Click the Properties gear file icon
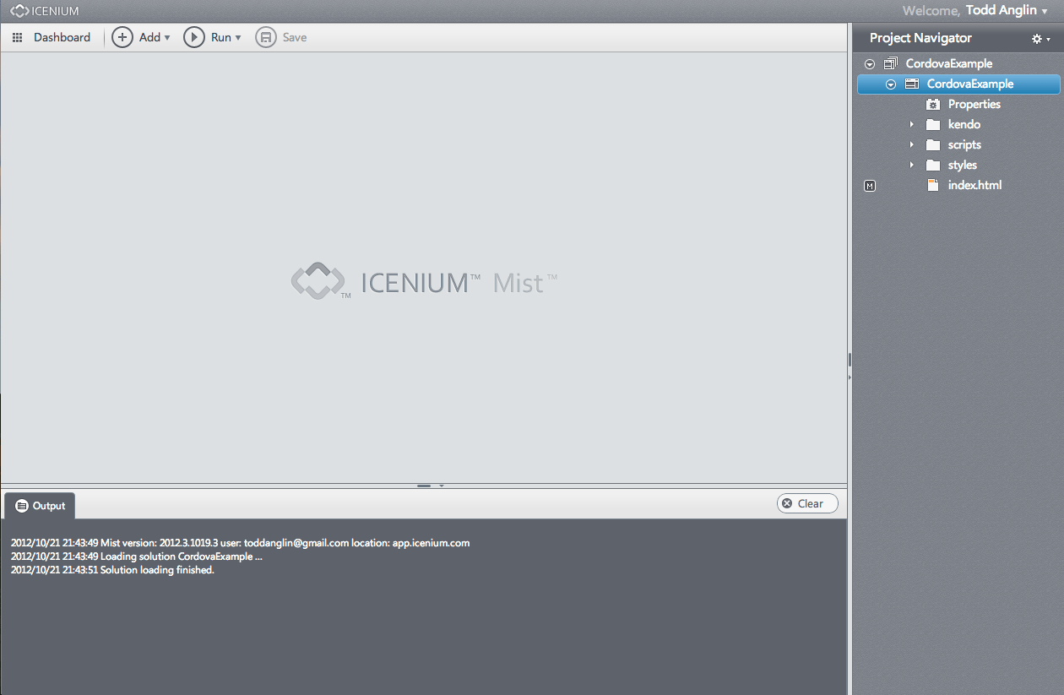1064x695 pixels. pos(933,104)
